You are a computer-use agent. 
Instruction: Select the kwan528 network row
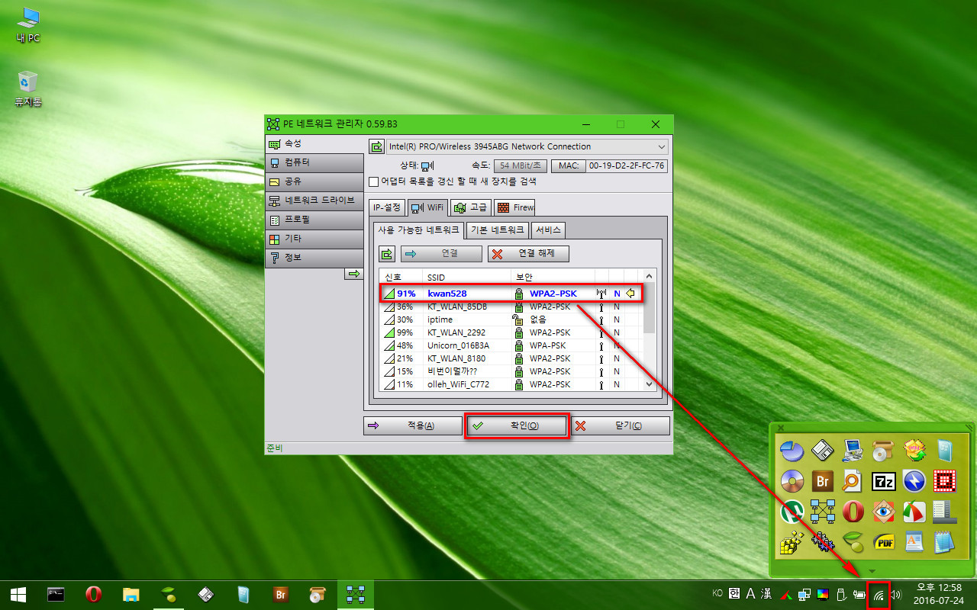(x=511, y=294)
